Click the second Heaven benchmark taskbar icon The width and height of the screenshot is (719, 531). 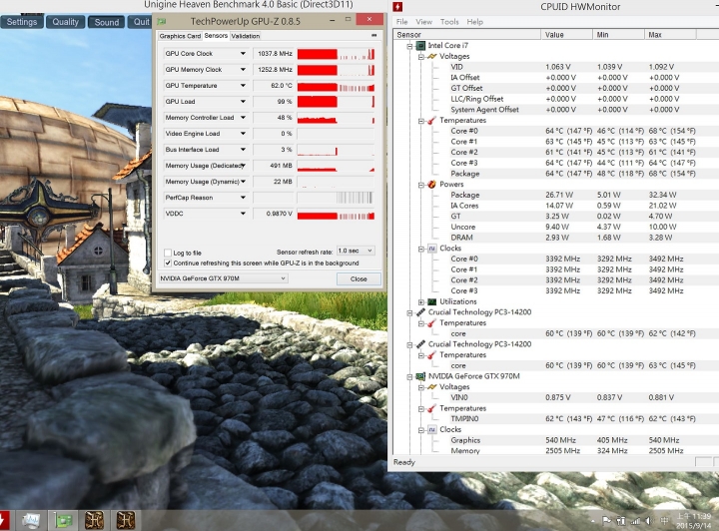125,520
